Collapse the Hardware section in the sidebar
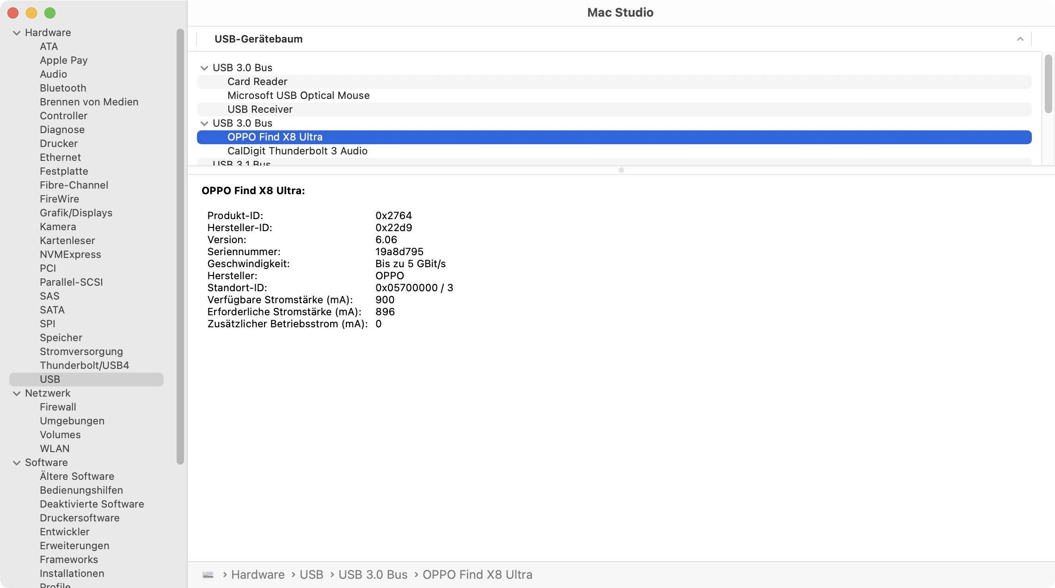This screenshot has width=1055, height=588. click(x=17, y=33)
